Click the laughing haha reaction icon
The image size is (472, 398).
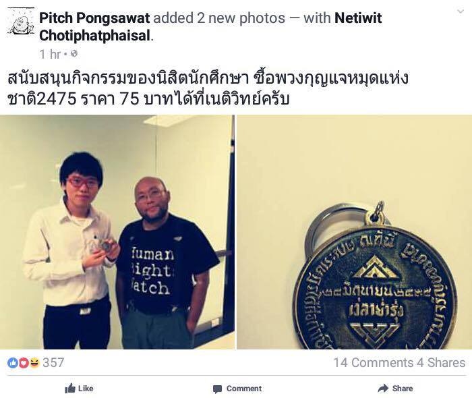(x=34, y=363)
